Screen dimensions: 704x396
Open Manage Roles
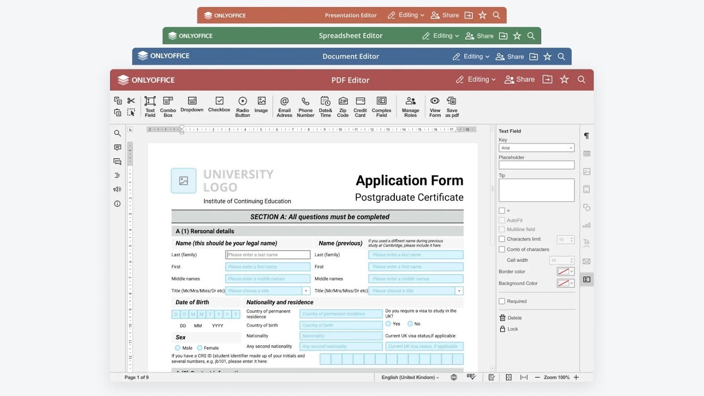411,106
